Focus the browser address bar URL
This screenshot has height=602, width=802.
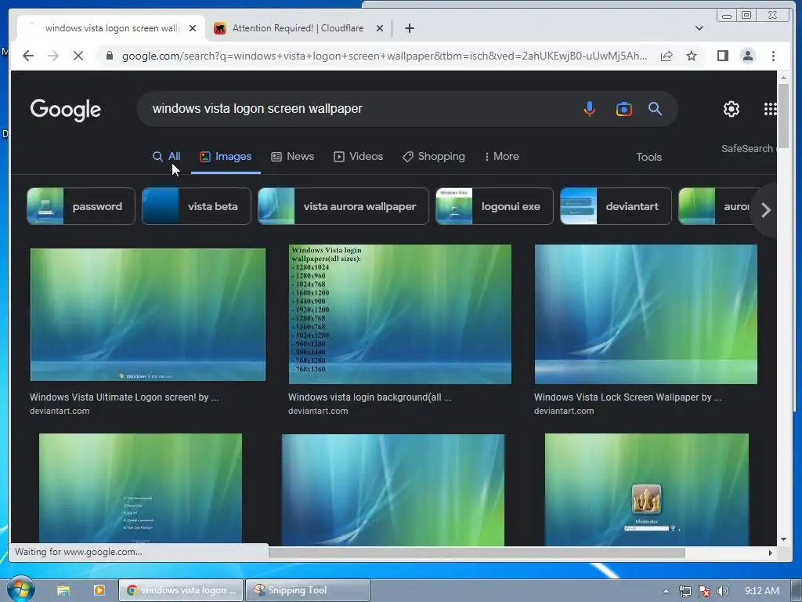click(x=385, y=56)
